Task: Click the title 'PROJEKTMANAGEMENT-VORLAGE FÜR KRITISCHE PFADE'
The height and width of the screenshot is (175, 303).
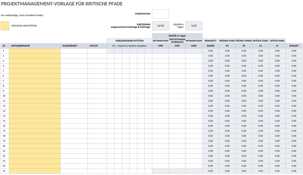Action: tap(62, 4)
